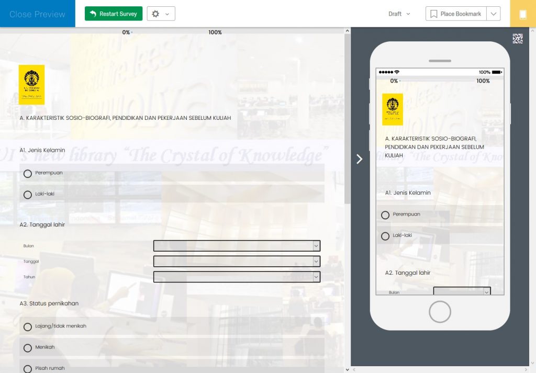Expand the bookmark options arrow

pos(493,14)
